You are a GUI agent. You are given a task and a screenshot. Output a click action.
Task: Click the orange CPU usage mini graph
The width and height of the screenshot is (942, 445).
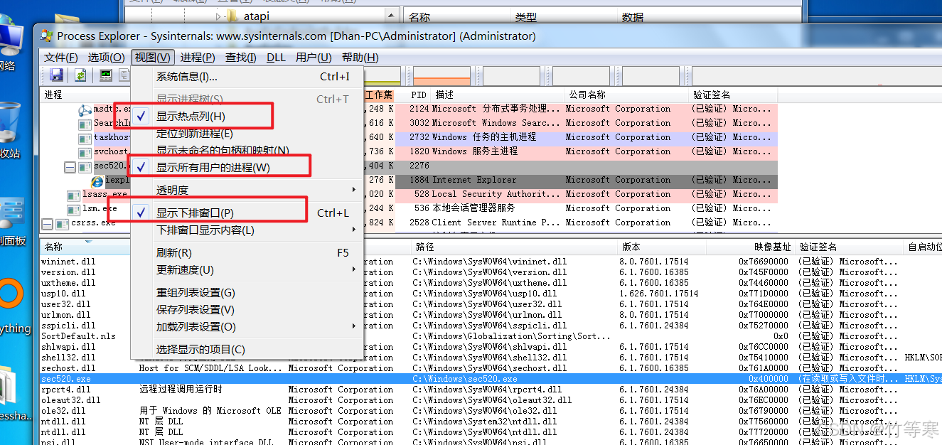pos(441,76)
